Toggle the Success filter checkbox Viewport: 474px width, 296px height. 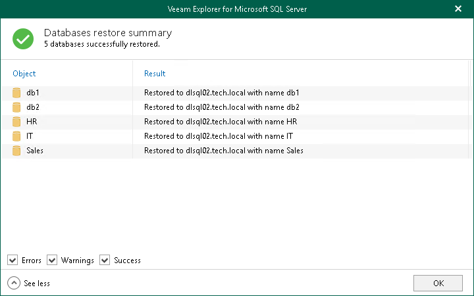pos(105,260)
